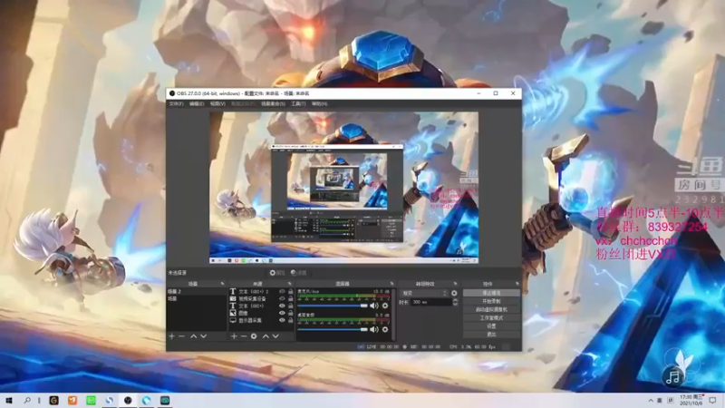The image size is (725, 408).
Task: Move the source up with the up arrow
Action: point(266,336)
